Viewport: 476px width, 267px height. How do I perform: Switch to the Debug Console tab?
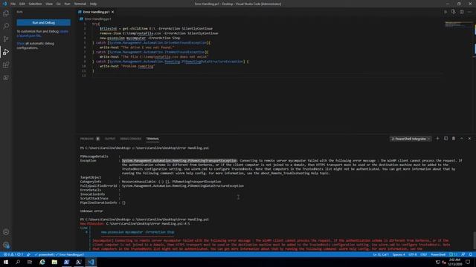(x=131, y=139)
